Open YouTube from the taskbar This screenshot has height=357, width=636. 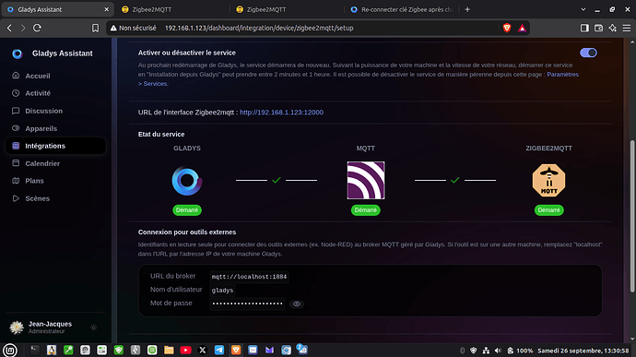[x=186, y=350]
